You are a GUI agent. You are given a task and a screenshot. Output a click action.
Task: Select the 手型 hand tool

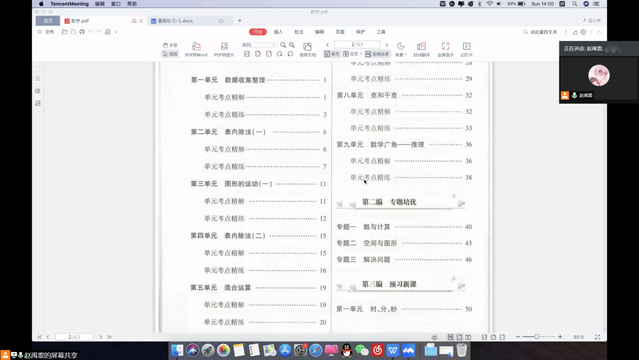pyautogui.click(x=169, y=45)
